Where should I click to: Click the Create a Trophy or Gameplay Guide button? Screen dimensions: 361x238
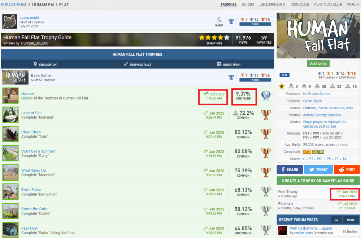[318, 181]
